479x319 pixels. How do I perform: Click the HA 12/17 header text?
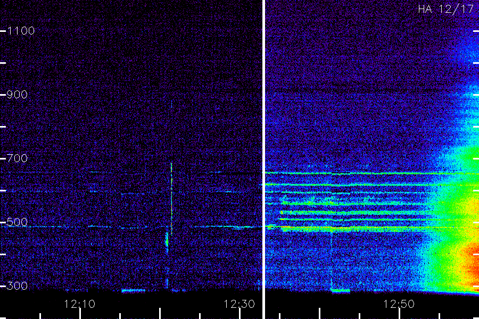click(445, 9)
